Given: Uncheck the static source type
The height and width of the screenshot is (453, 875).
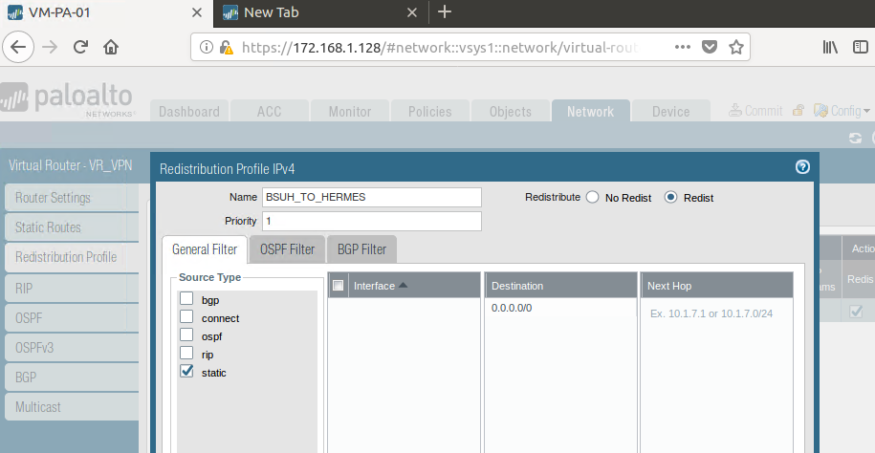Looking at the screenshot, I should (x=186, y=372).
